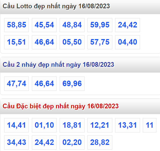The height and width of the screenshot is (151, 160).
Task: Select the 05,50 Lotto pair
Action: tap(72, 42)
